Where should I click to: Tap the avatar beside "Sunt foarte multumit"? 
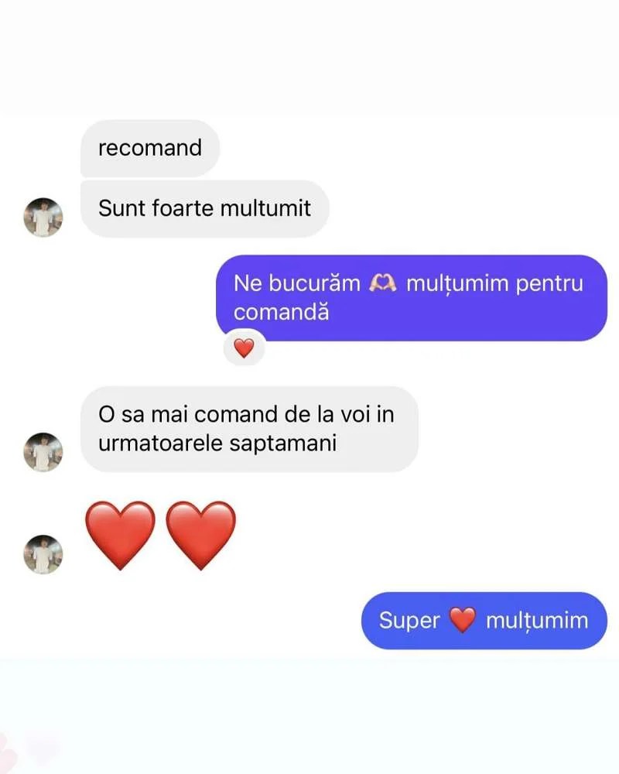click(43, 217)
